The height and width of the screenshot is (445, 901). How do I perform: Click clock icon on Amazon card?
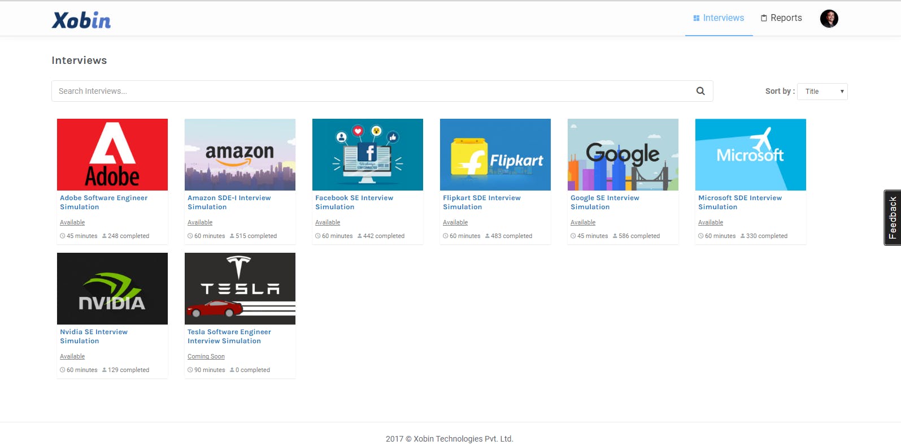(190, 236)
